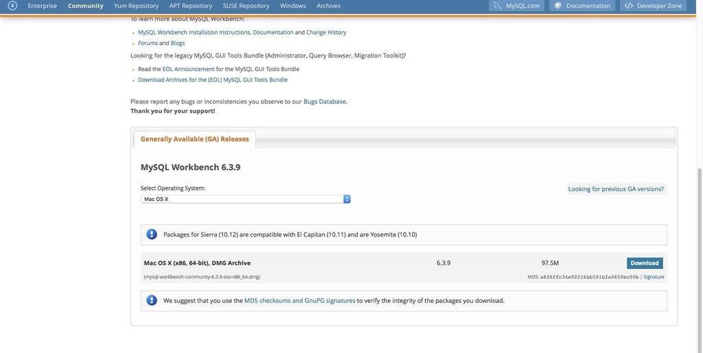Read the EOL Announcement link

(188, 69)
